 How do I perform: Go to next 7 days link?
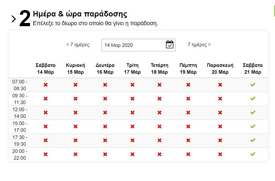click(199, 45)
